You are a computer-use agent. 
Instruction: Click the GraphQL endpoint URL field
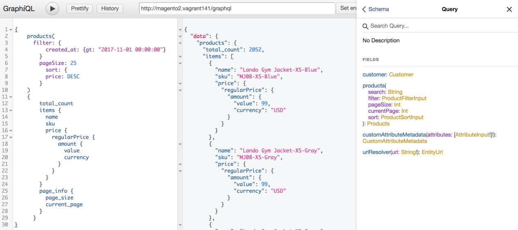coord(237,8)
